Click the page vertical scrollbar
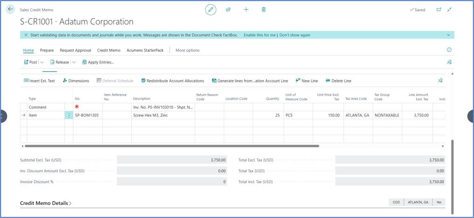Viewport: 474px width, 218px height. point(452,176)
